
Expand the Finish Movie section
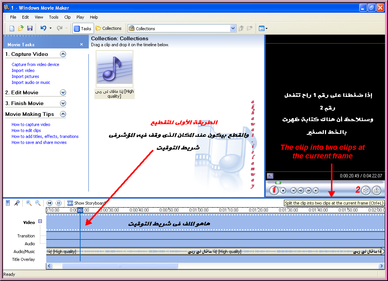(63, 103)
